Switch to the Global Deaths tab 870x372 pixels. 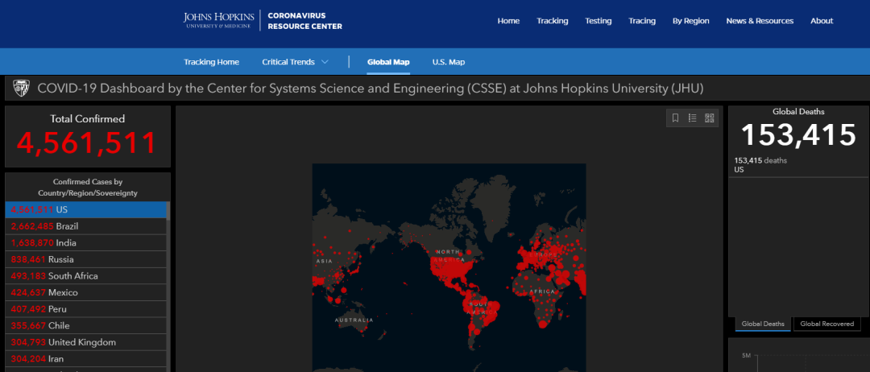[x=763, y=324]
